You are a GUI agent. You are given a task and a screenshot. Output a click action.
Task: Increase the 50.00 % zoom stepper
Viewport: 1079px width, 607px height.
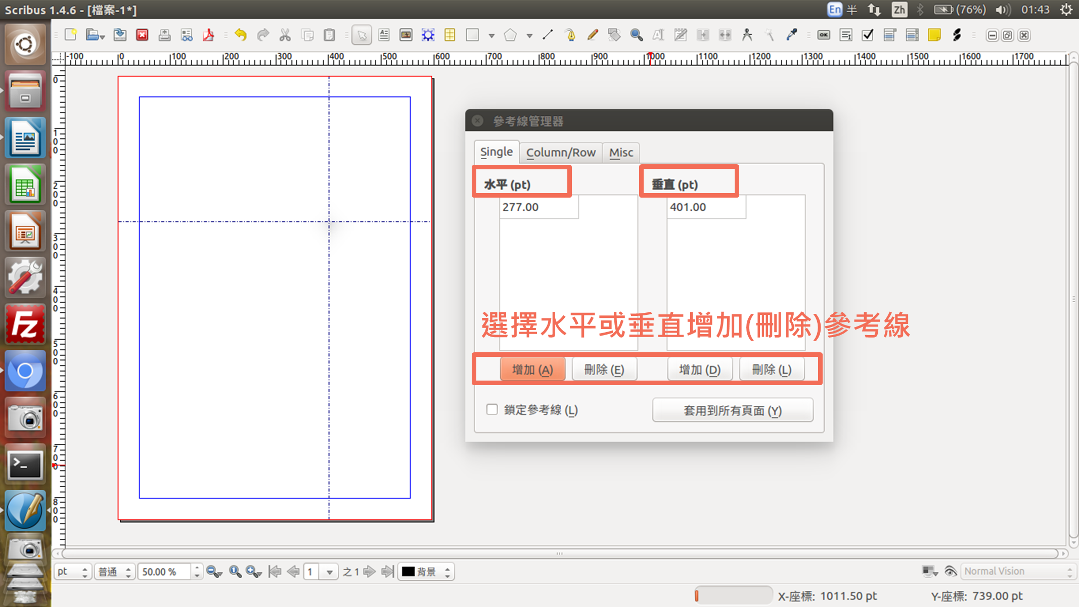197,568
